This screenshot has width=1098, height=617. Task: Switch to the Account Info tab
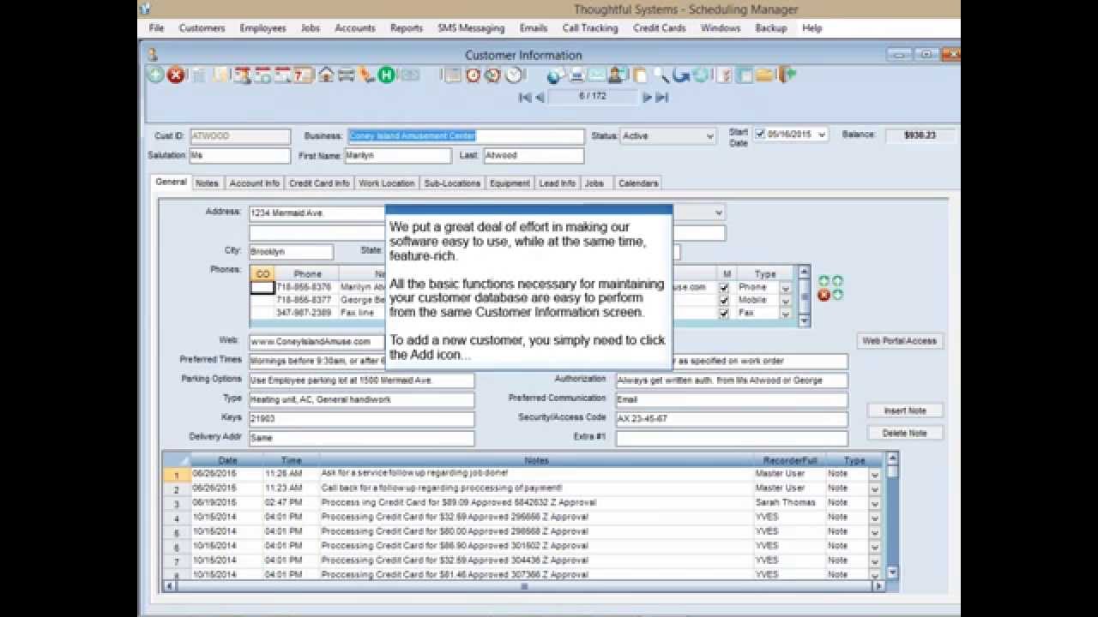point(254,183)
